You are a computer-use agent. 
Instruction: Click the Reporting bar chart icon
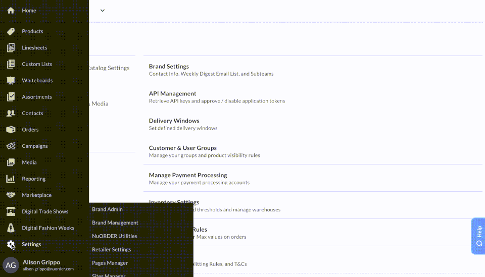click(11, 179)
